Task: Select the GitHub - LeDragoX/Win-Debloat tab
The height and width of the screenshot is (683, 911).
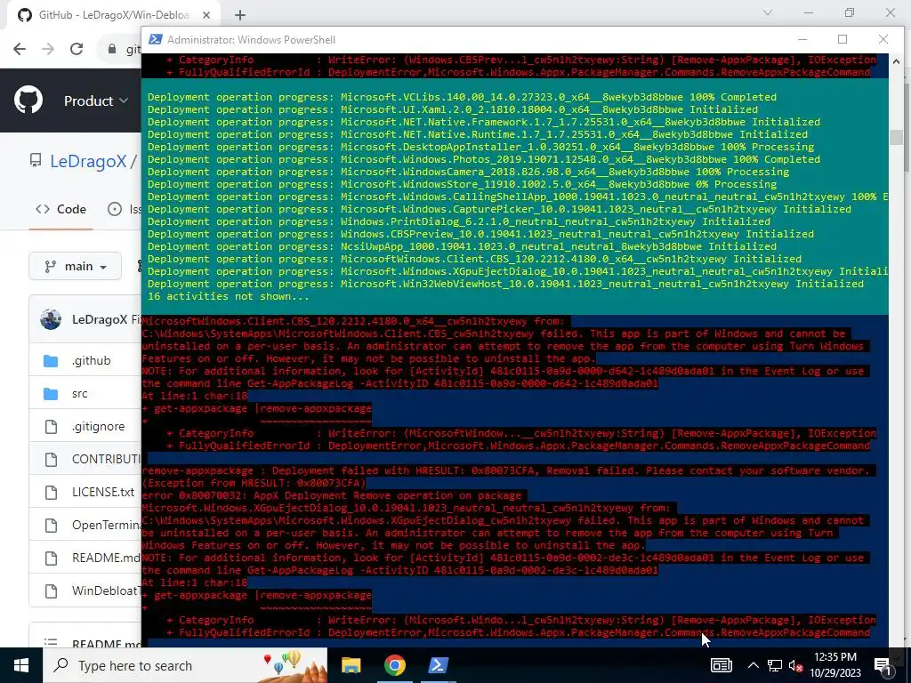Action: [113, 15]
